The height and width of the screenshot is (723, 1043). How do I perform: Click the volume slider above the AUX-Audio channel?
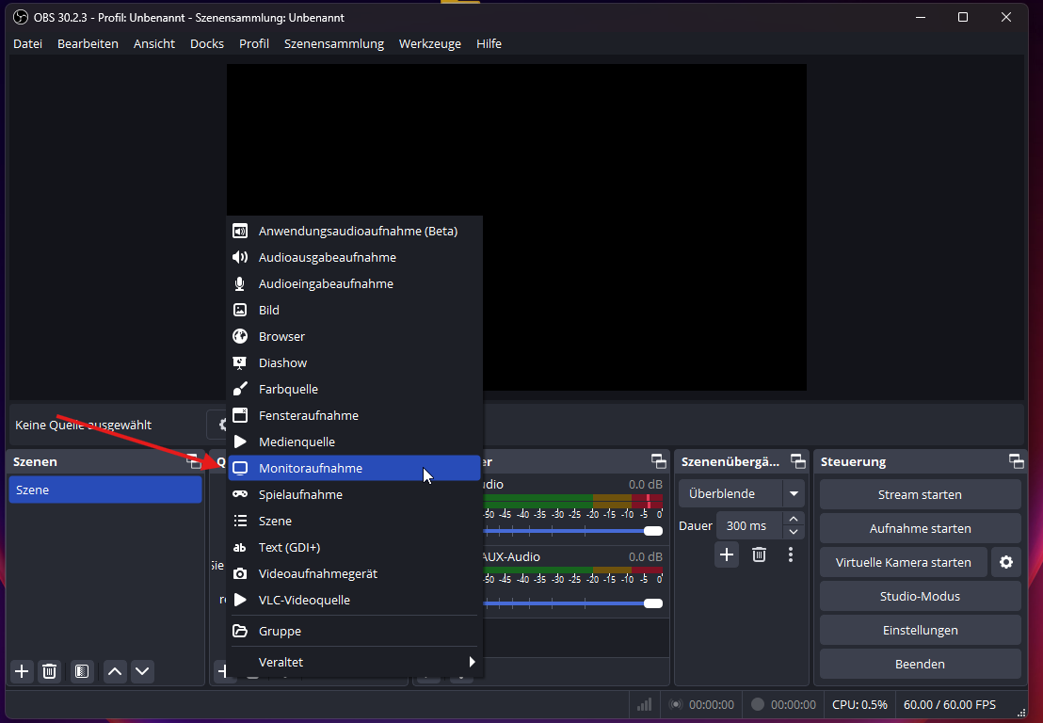click(x=572, y=531)
